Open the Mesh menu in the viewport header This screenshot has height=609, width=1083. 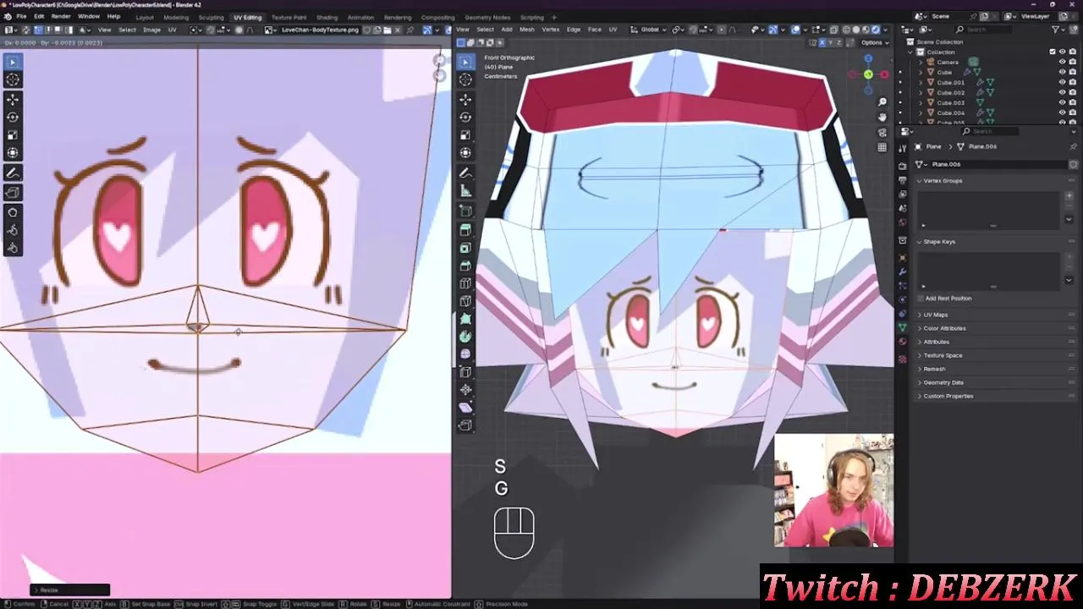526,30
